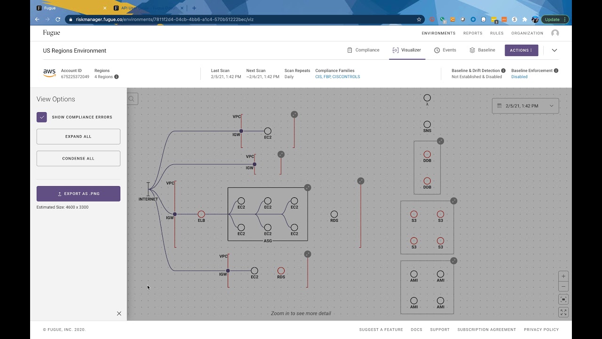This screenshot has width=602, height=339.
Task: Expand the S3 bucket group corner toggle
Action: pos(454,201)
